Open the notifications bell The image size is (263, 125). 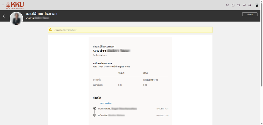coord(250,5)
